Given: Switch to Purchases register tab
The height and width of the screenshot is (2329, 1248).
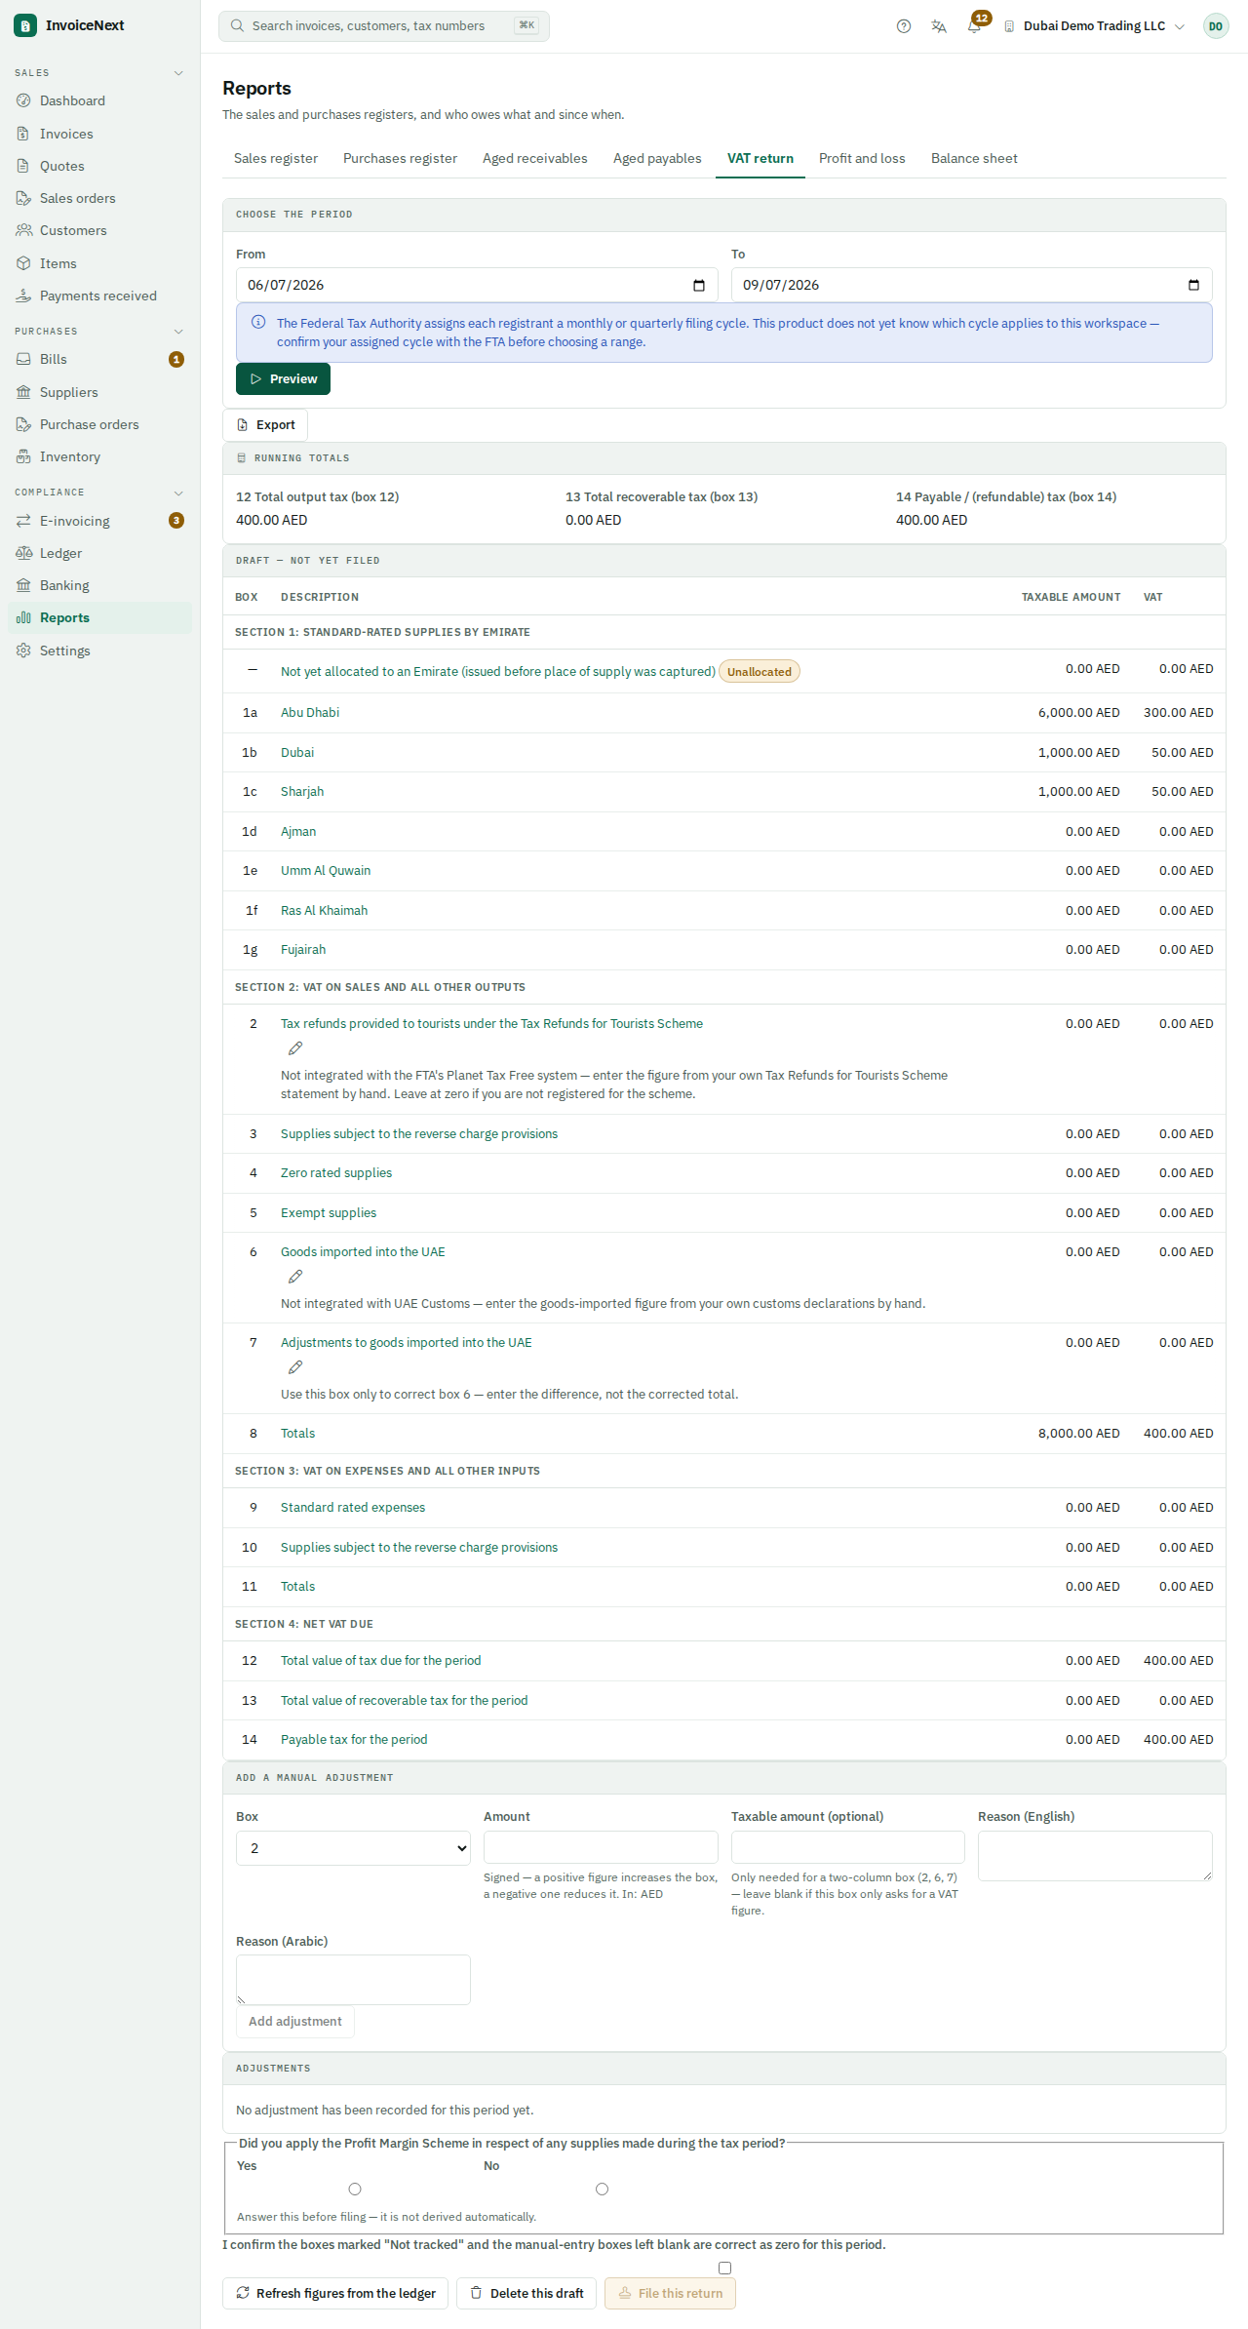Looking at the screenshot, I should pyautogui.click(x=400, y=158).
